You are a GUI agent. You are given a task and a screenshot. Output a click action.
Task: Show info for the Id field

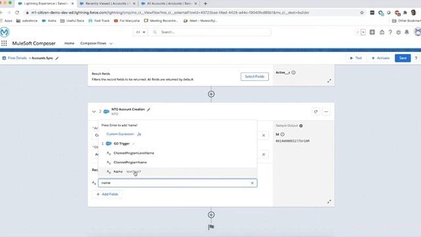(282, 134)
